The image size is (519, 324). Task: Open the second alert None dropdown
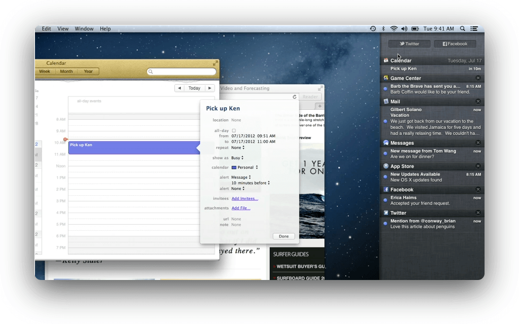(x=238, y=189)
